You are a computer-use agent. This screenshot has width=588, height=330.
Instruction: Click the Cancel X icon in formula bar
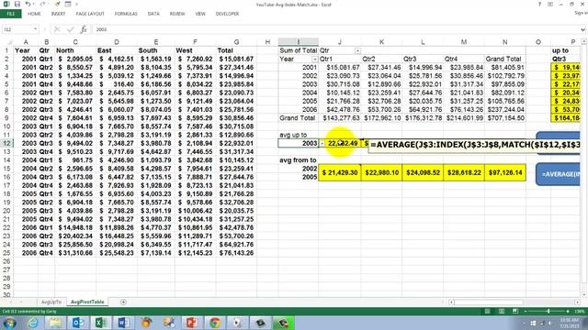(x=57, y=29)
